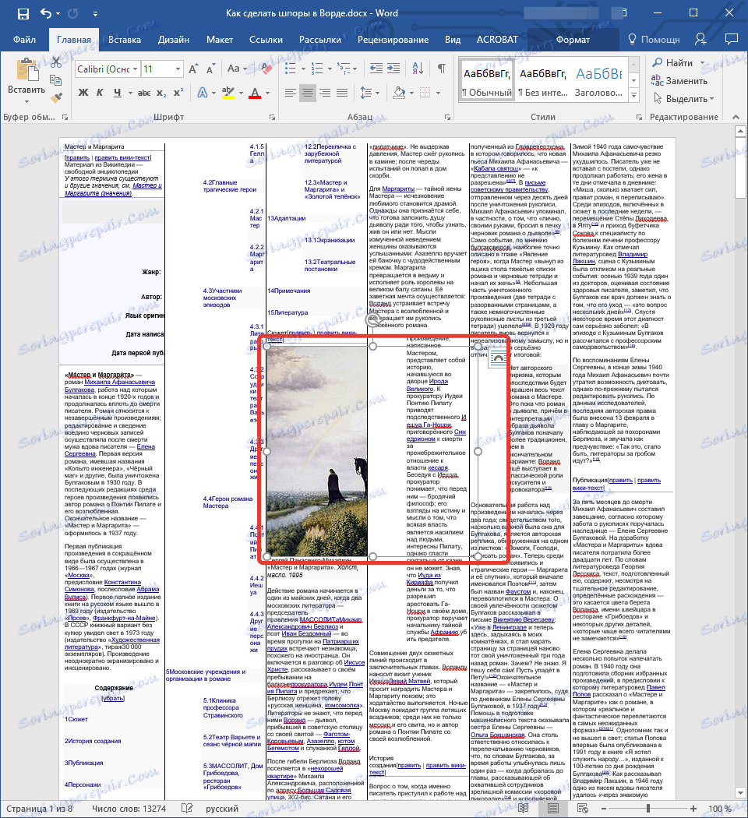This screenshot has height=818, width=748.
Task: Follow the Франкфурт-на-Майне link in the text
Action: point(125,618)
